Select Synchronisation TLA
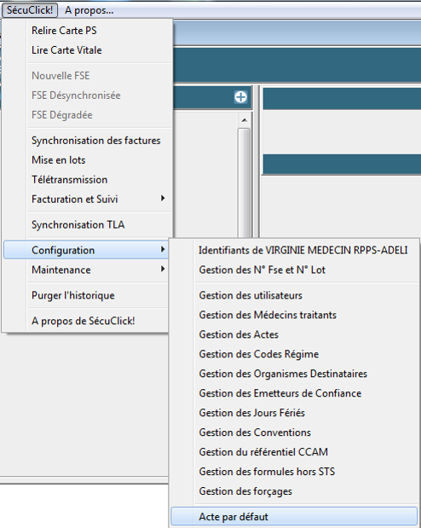The width and height of the screenshot is (421, 528). click(87, 224)
